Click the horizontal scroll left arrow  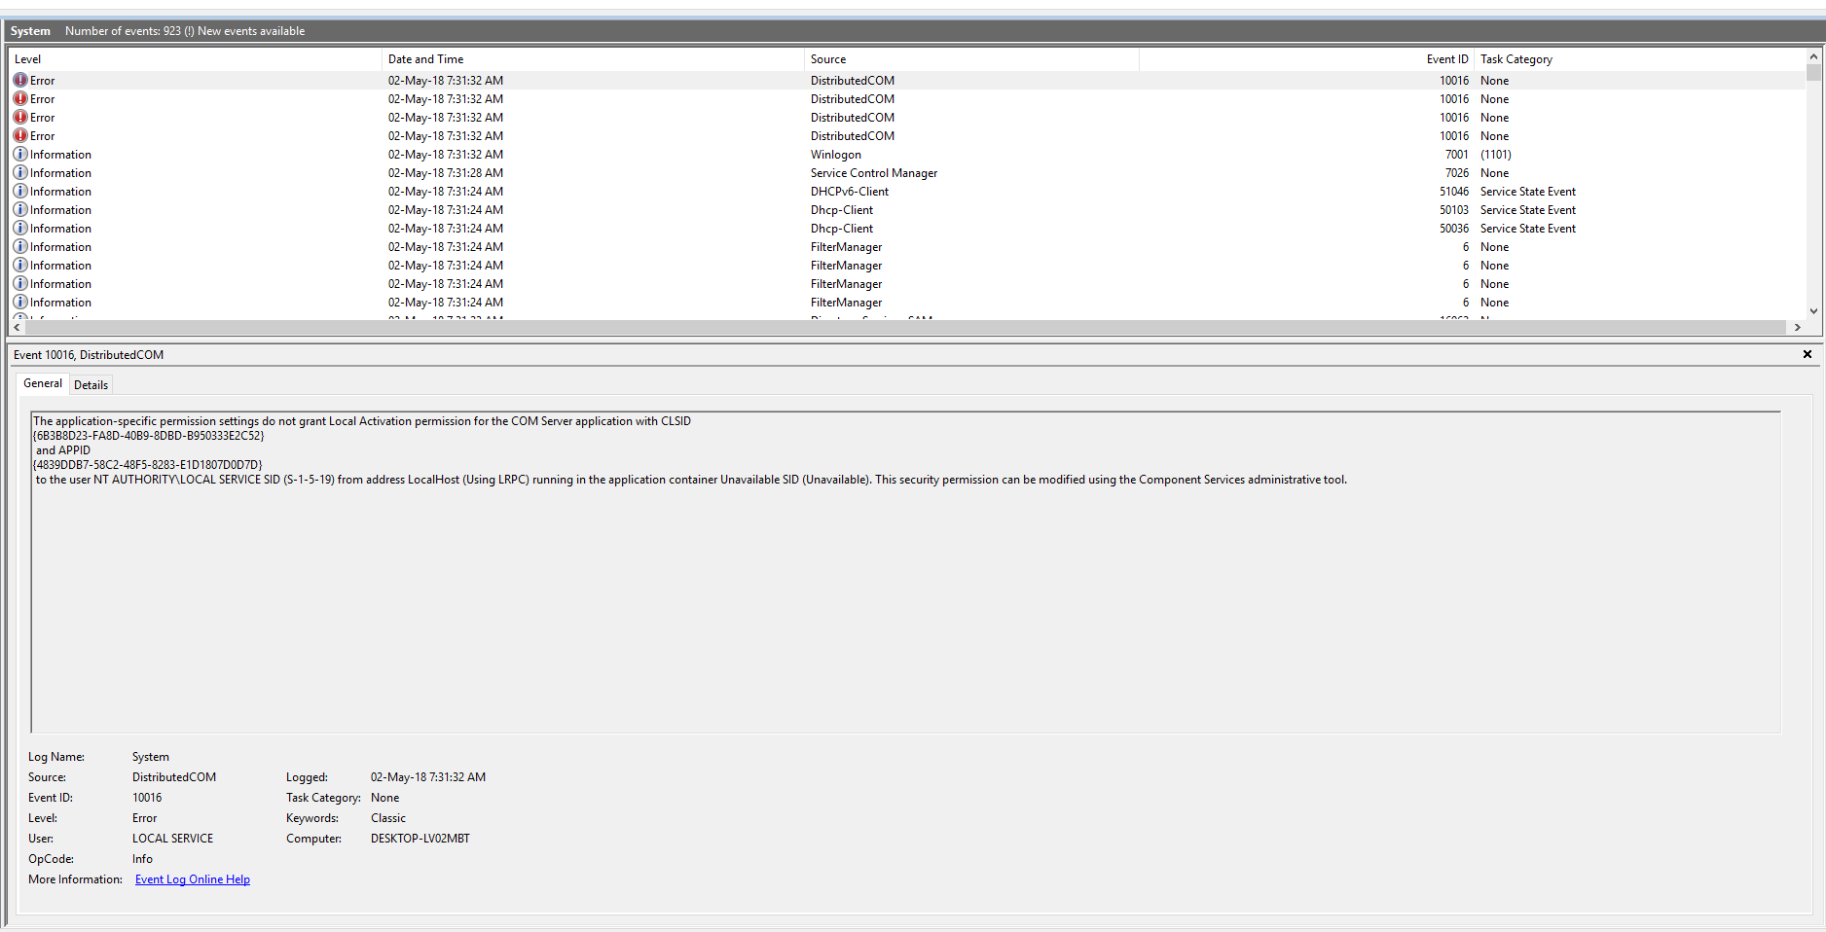18,328
